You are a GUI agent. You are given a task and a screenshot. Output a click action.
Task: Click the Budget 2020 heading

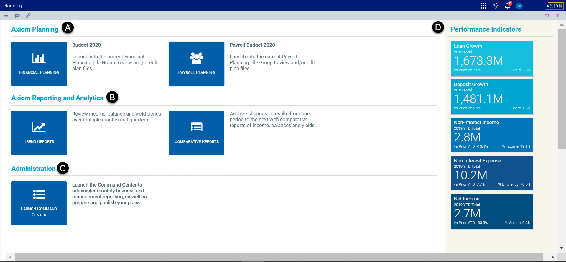[86, 45]
